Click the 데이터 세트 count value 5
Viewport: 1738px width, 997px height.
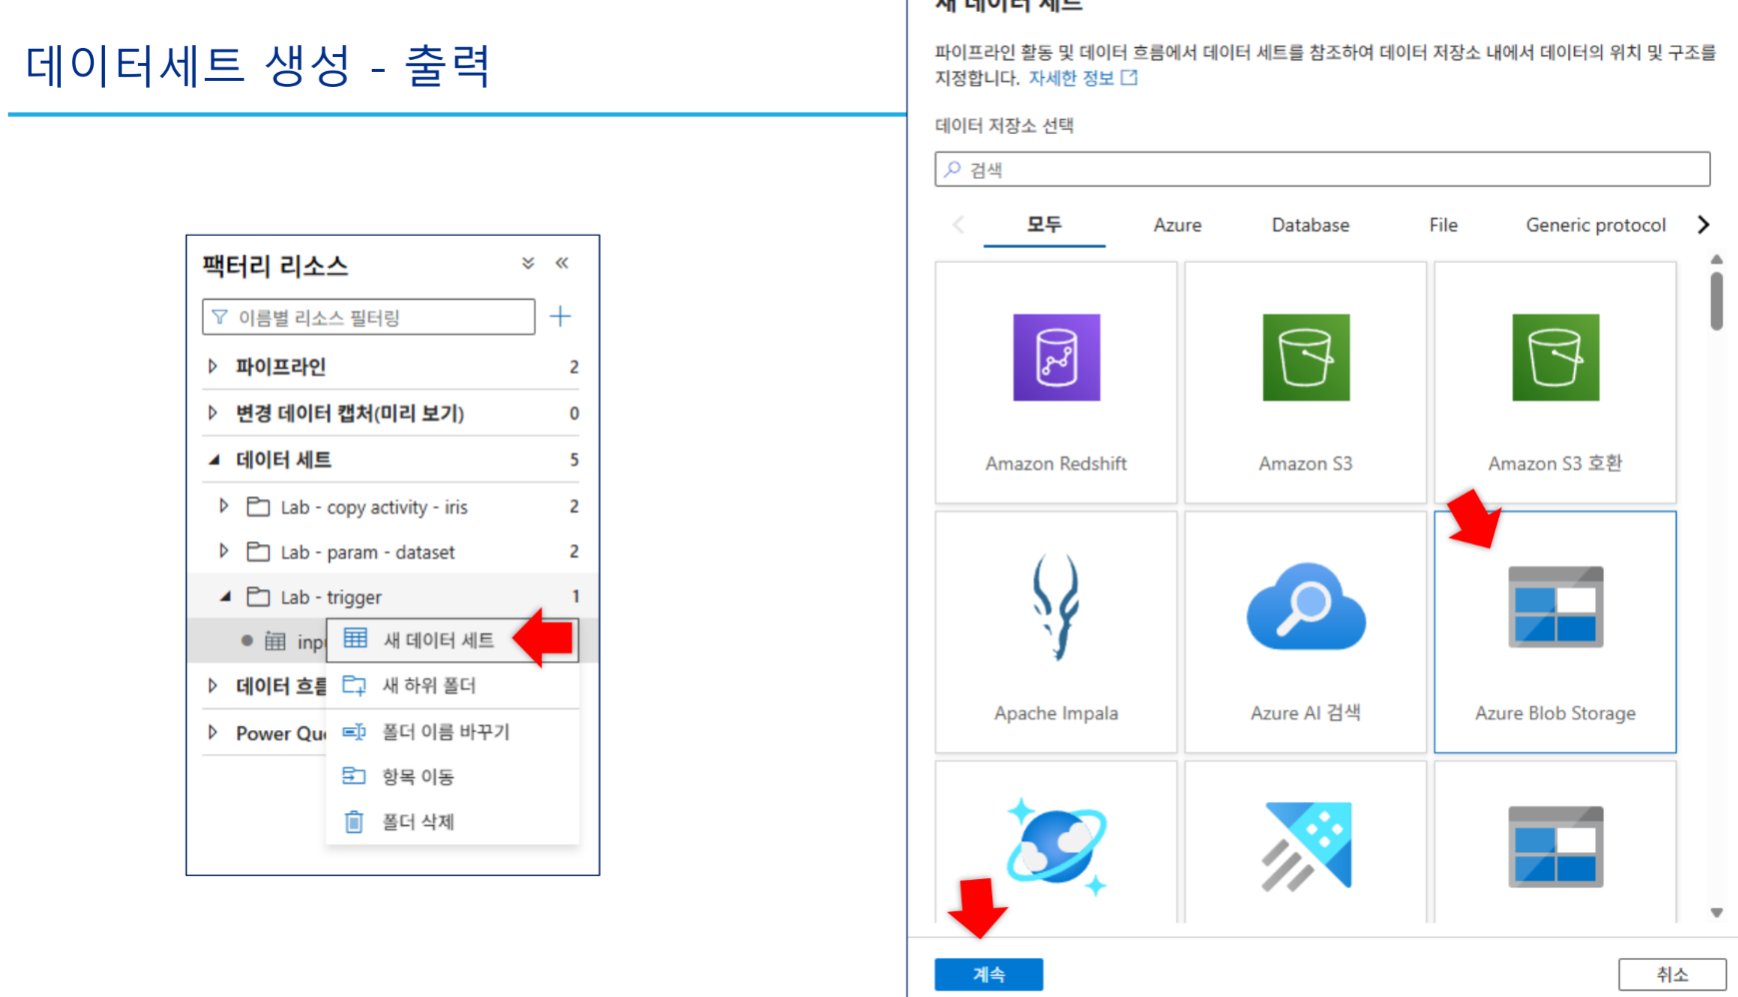574,460
